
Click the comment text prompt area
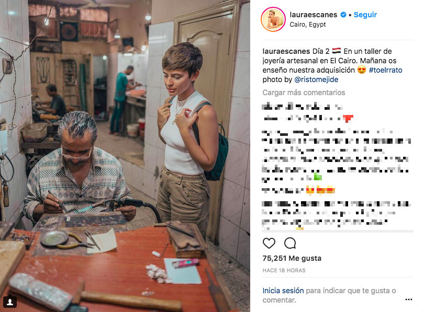[329, 295]
